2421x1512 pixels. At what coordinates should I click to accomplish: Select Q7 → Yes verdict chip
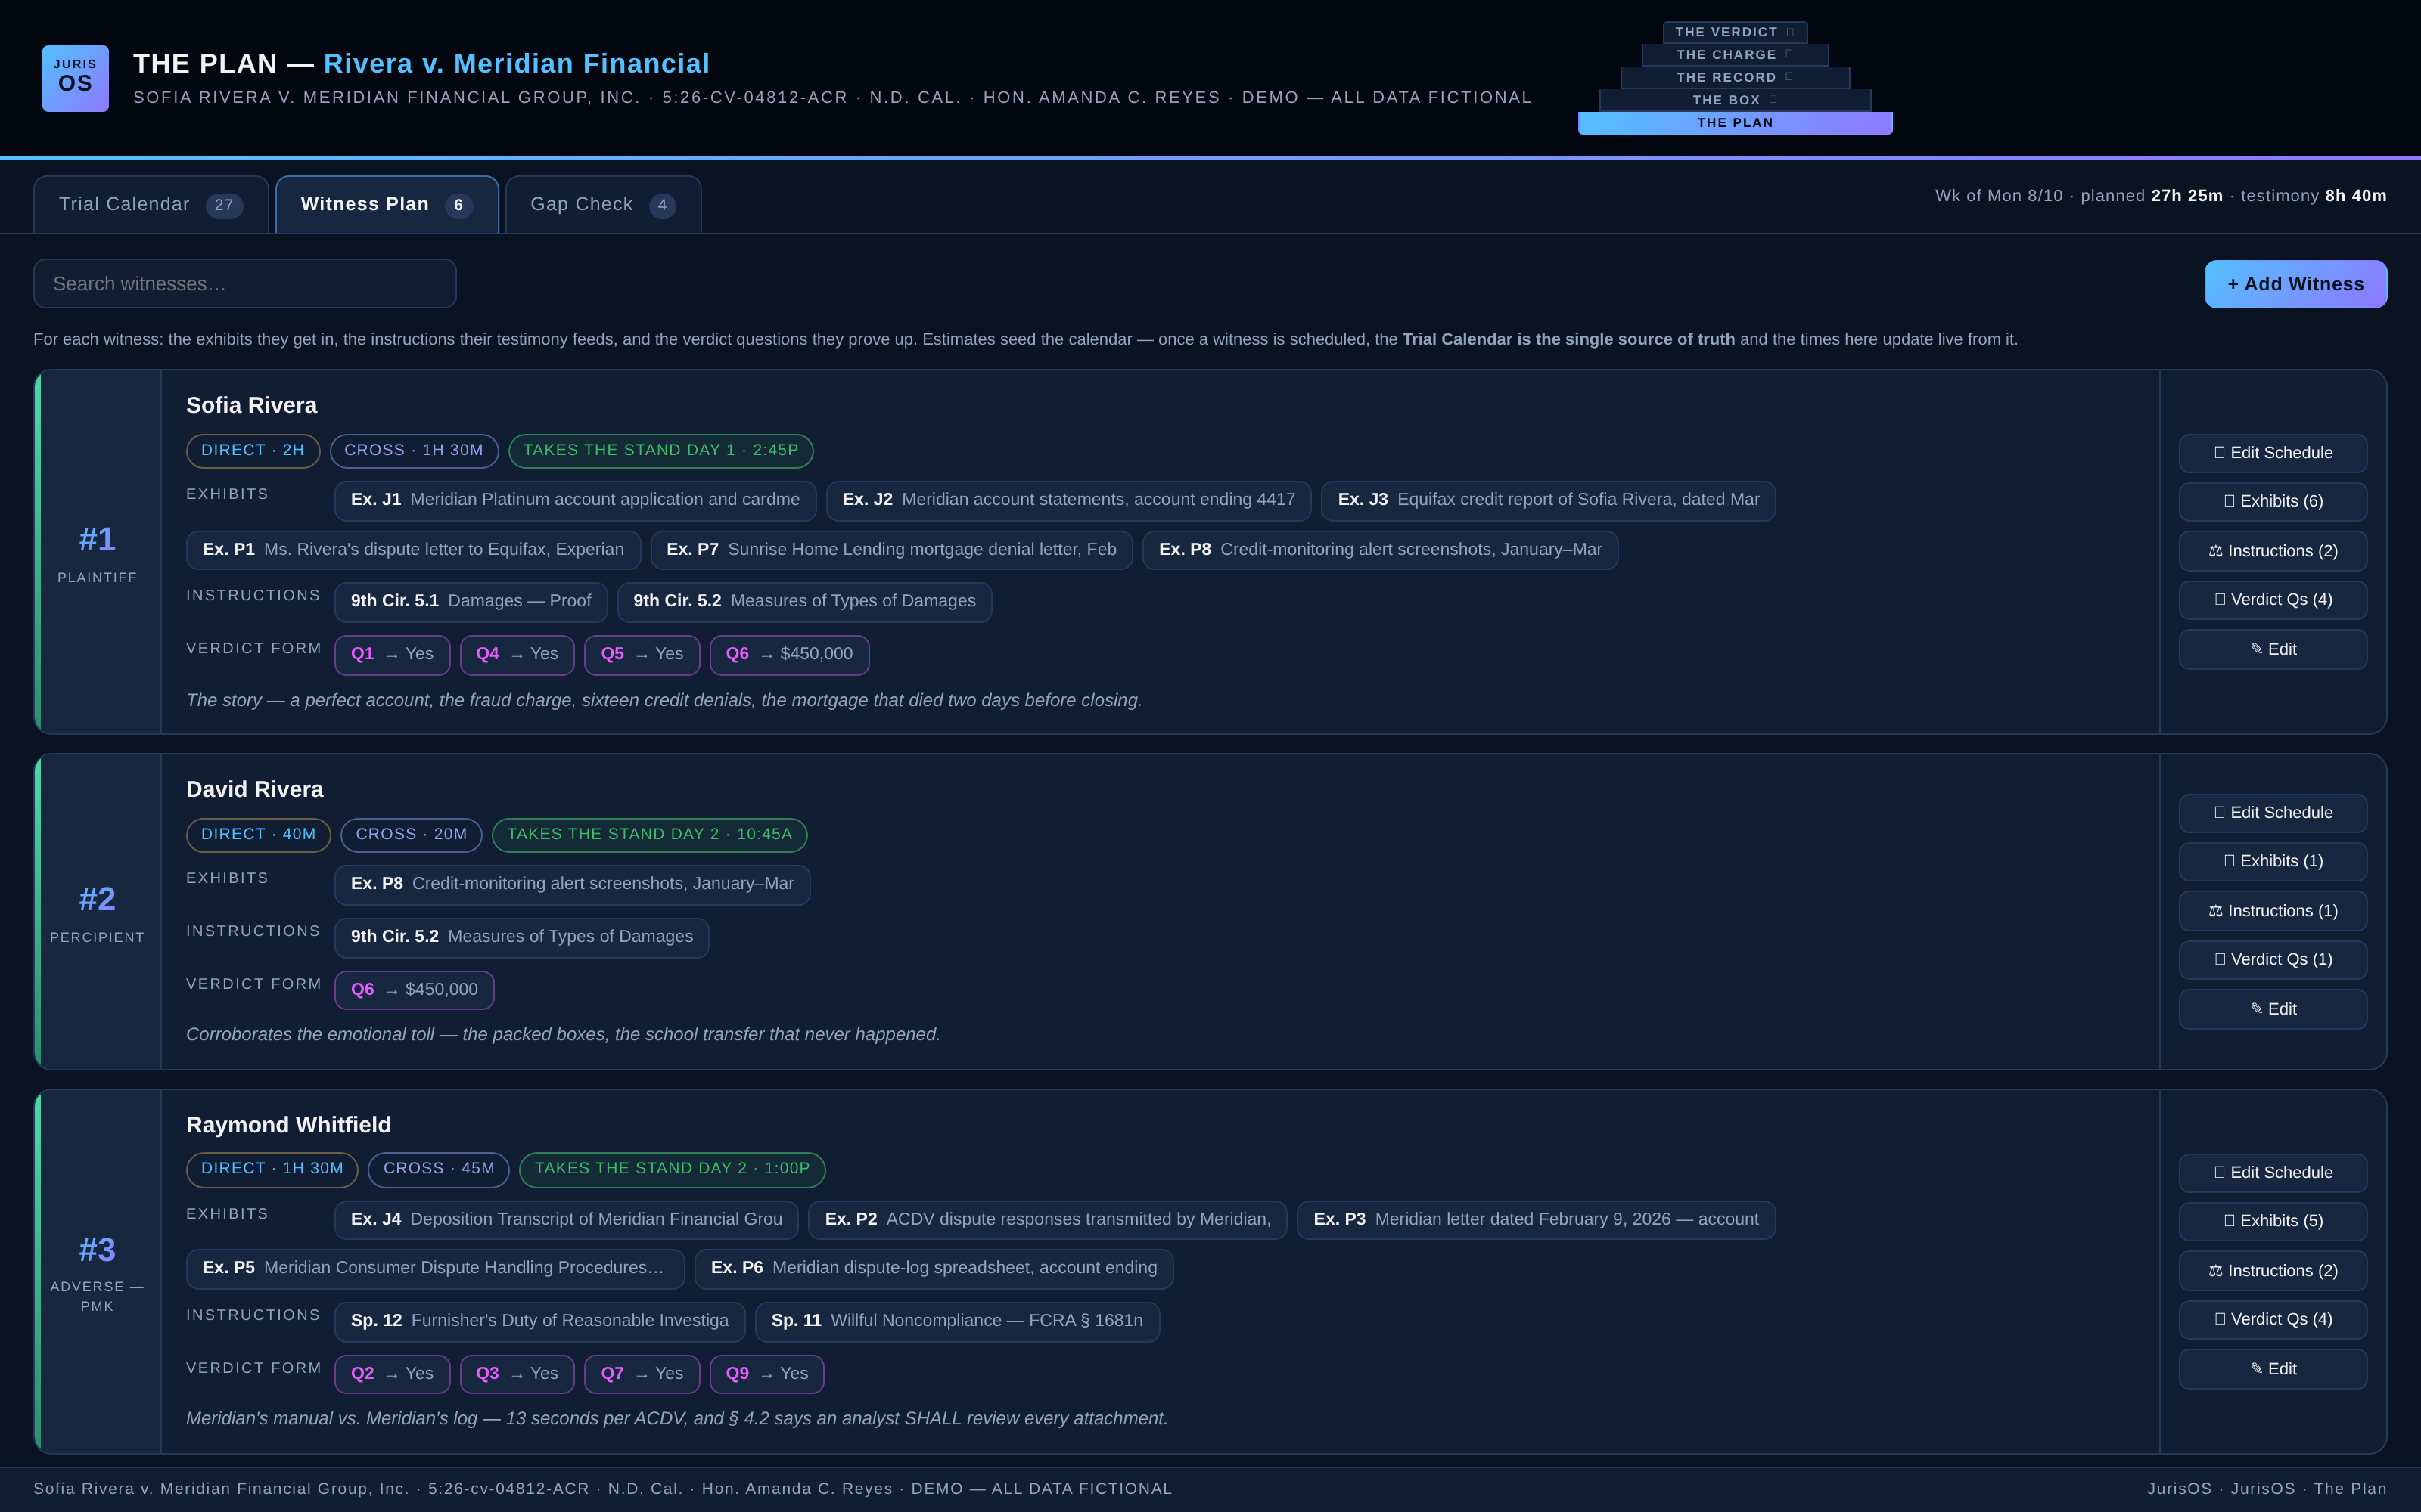click(x=642, y=1375)
